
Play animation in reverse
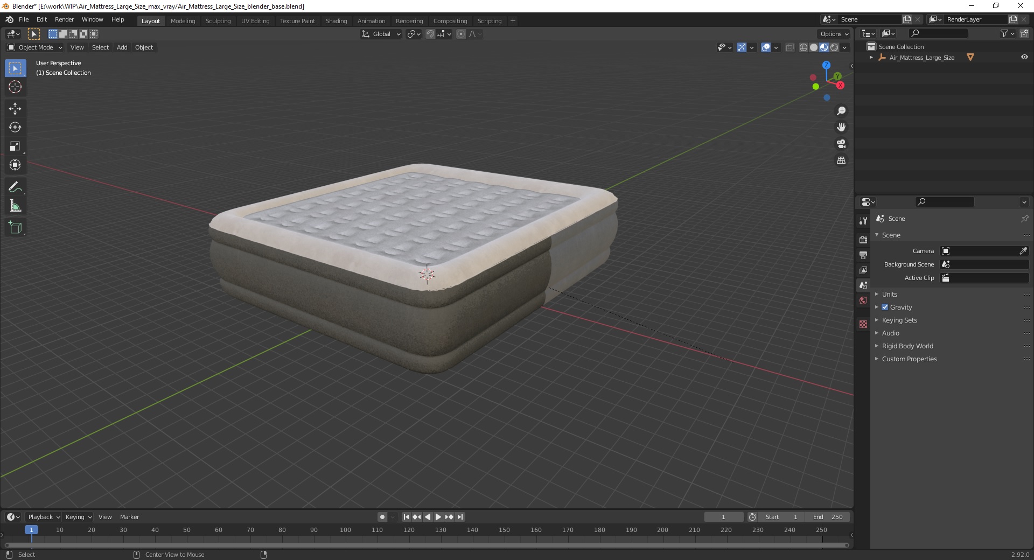click(x=428, y=517)
